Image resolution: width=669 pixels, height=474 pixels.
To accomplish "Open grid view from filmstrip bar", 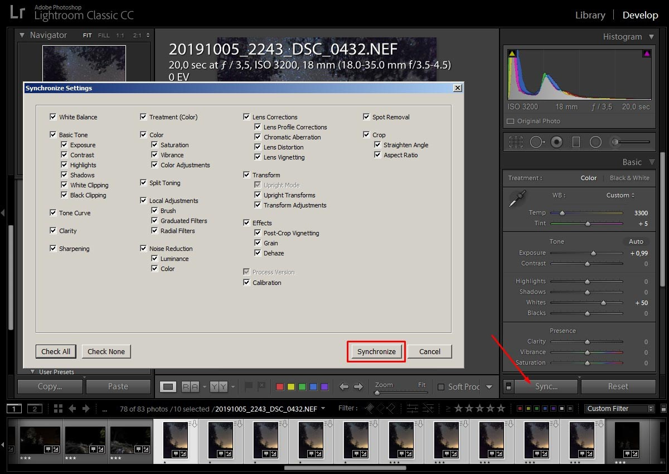I will tap(58, 409).
